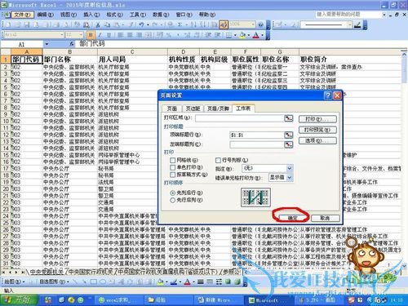Open the Borders dropdown arrow
The image size is (408, 306).
tap(235, 35)
